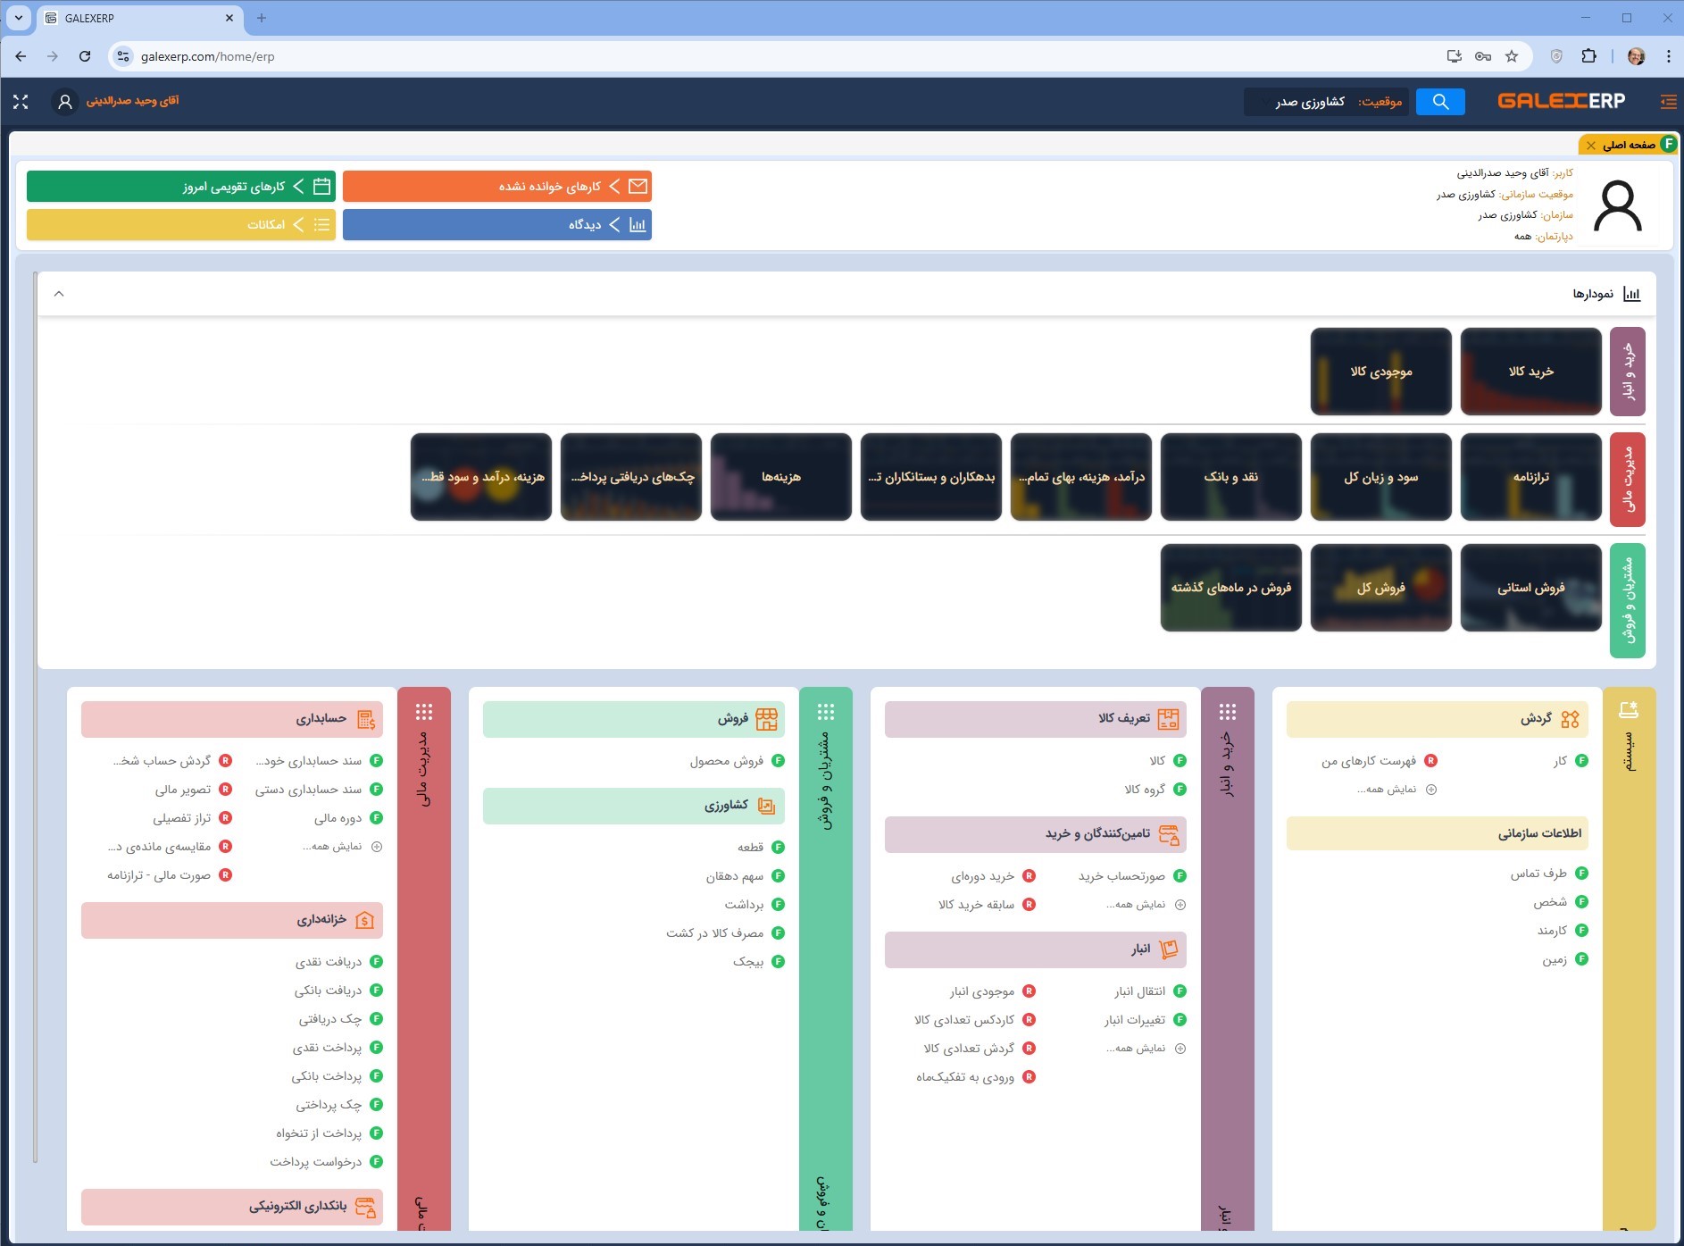The width and height of the screenshot is (1684, 1246).
Task: Open the browser tab search dropdown arrow
Action: coord(18,18)
